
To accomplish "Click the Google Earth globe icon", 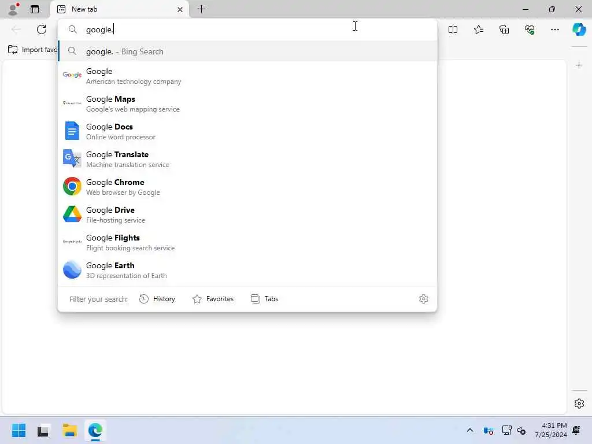I will coord(72,269).
